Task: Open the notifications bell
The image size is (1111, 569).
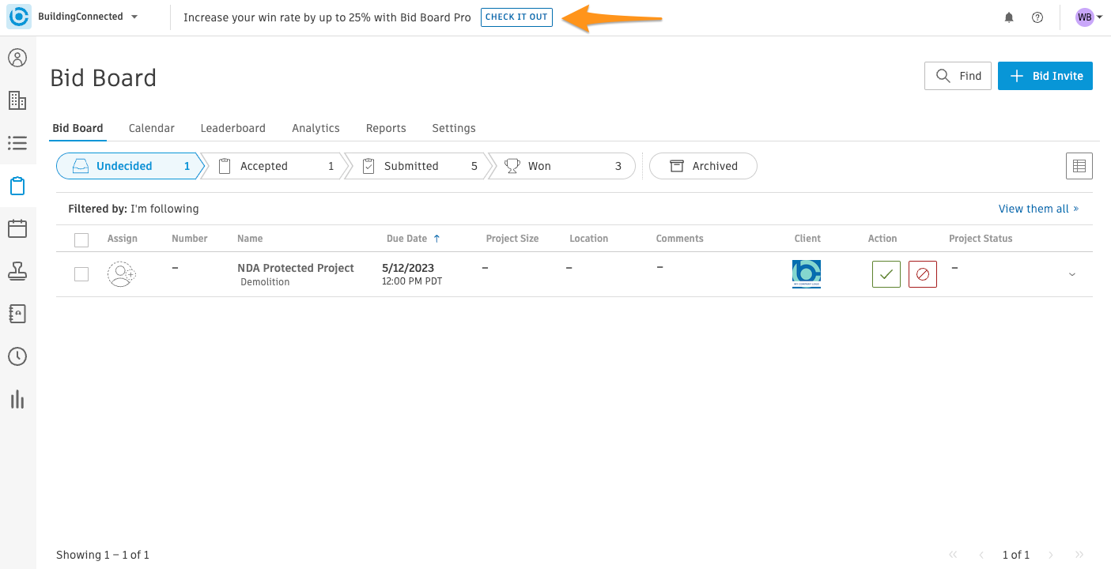Action: 1009,17
